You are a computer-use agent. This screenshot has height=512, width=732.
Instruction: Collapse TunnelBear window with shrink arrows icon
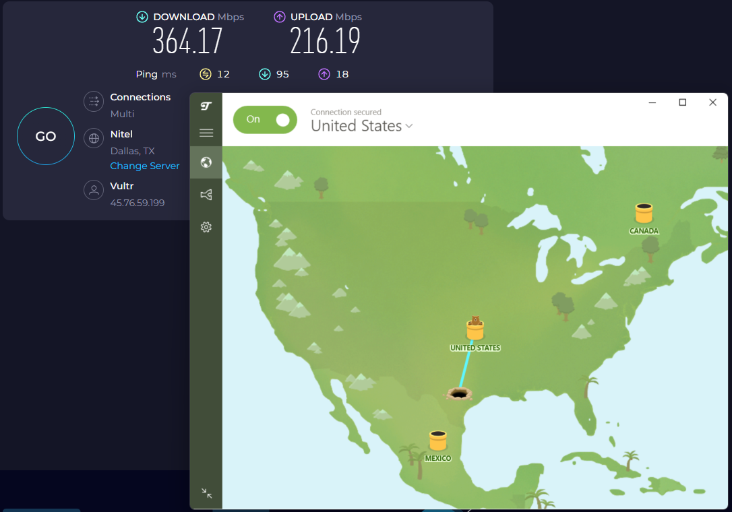coord(206,493)
